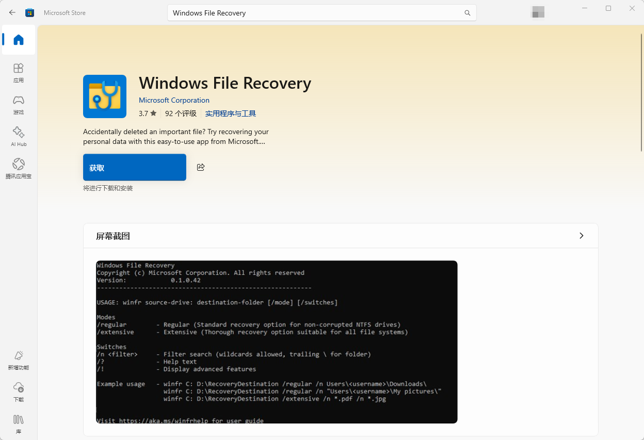The height and width of the screenshot is (440, 644).
Task: Click inside the search box
Action: point(315,13)
